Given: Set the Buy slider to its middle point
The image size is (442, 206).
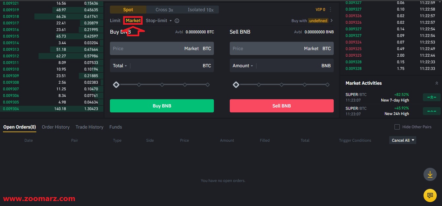Looking at the screenshot, I should (162, 85).
